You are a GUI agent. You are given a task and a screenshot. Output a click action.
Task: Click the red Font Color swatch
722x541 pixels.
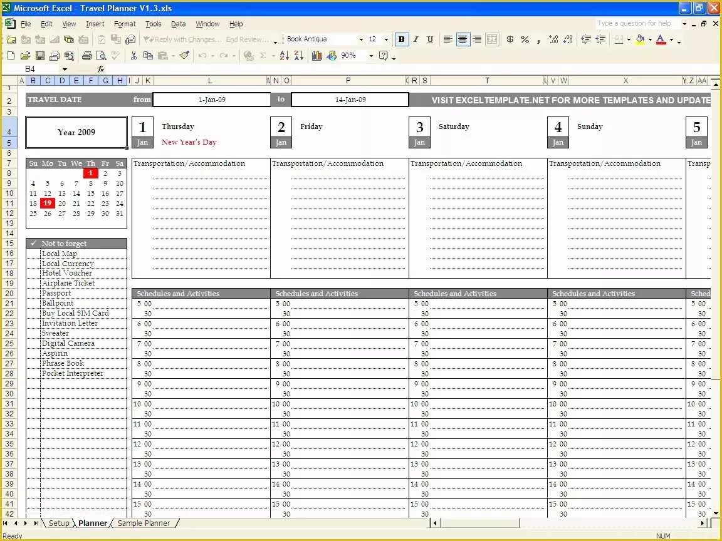pyautogui.click(x=660, y=43)
